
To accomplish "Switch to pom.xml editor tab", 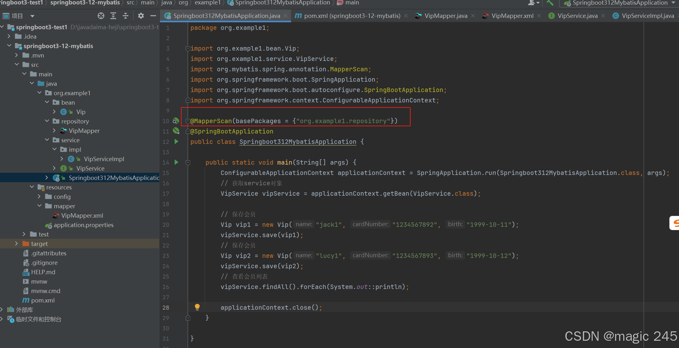I will (352, 16).
